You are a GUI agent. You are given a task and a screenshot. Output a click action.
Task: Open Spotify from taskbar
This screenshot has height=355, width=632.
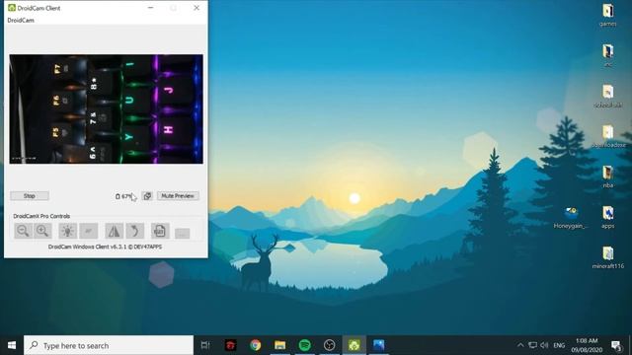(305, 345)
